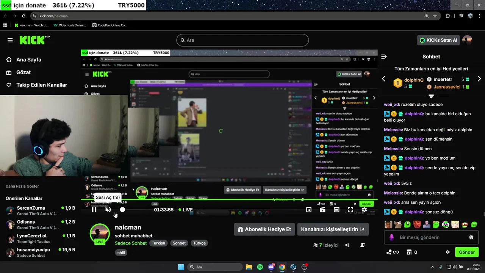Adjust the player volume slider knob
This screenshot has width=485, height=273.
(122, 210)
